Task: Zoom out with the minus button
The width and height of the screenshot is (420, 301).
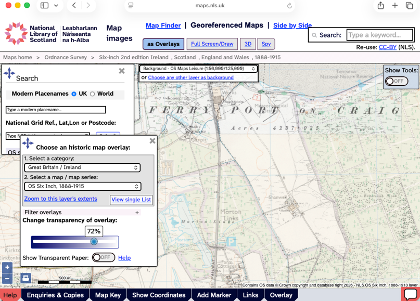Action: click(x=7, y=279)
